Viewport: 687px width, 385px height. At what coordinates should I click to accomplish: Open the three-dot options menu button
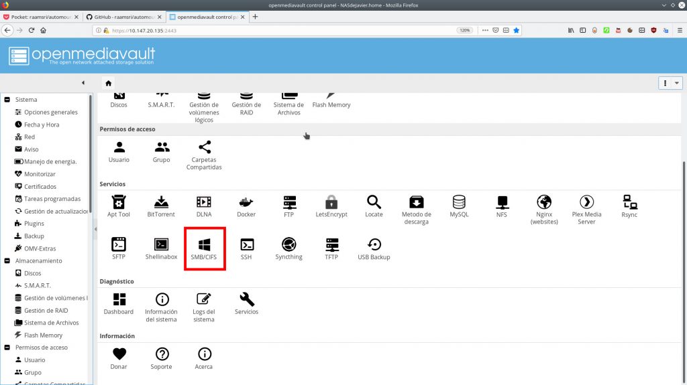pyautogui.click(x=665, y=82)
